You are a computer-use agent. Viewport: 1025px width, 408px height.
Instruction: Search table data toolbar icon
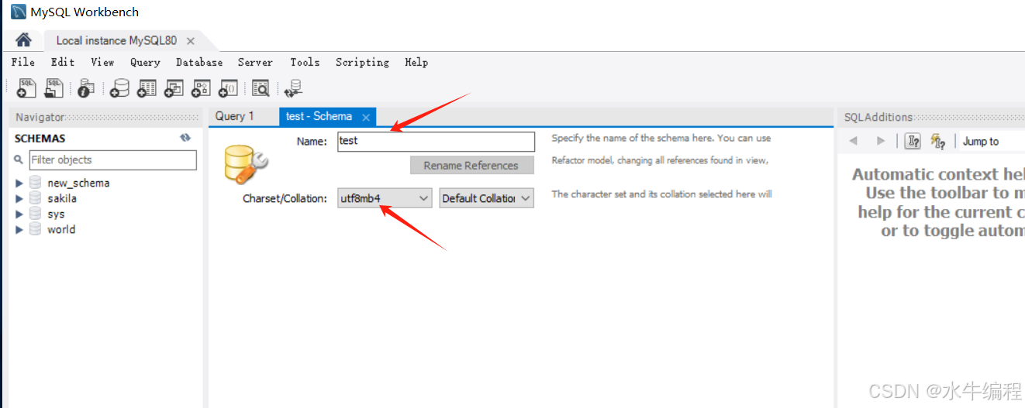pos(261,88)
